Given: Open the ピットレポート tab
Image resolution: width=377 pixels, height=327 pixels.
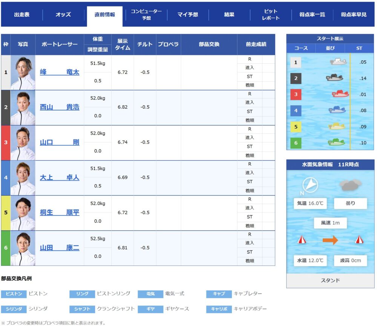Looking at the screenshot, I should click(x=271, y=15).
